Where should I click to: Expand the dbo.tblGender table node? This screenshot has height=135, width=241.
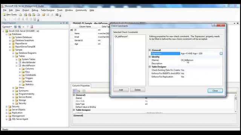17,63
